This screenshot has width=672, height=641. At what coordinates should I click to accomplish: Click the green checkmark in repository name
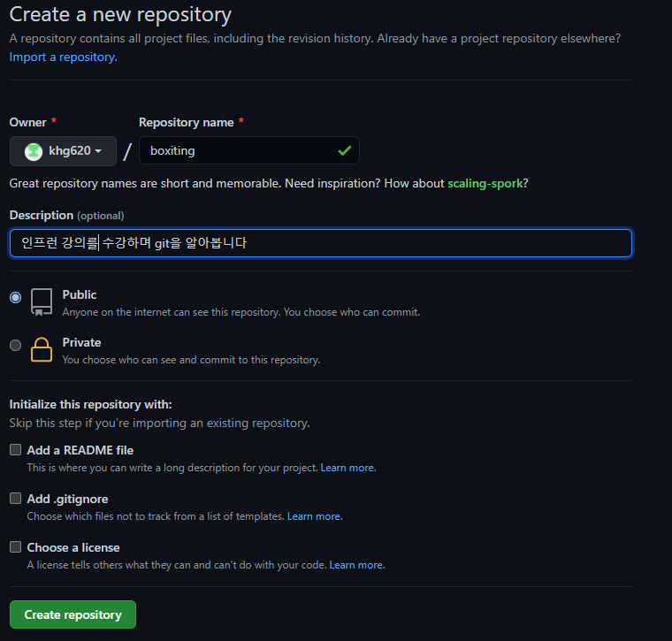[x=345, y=150]
